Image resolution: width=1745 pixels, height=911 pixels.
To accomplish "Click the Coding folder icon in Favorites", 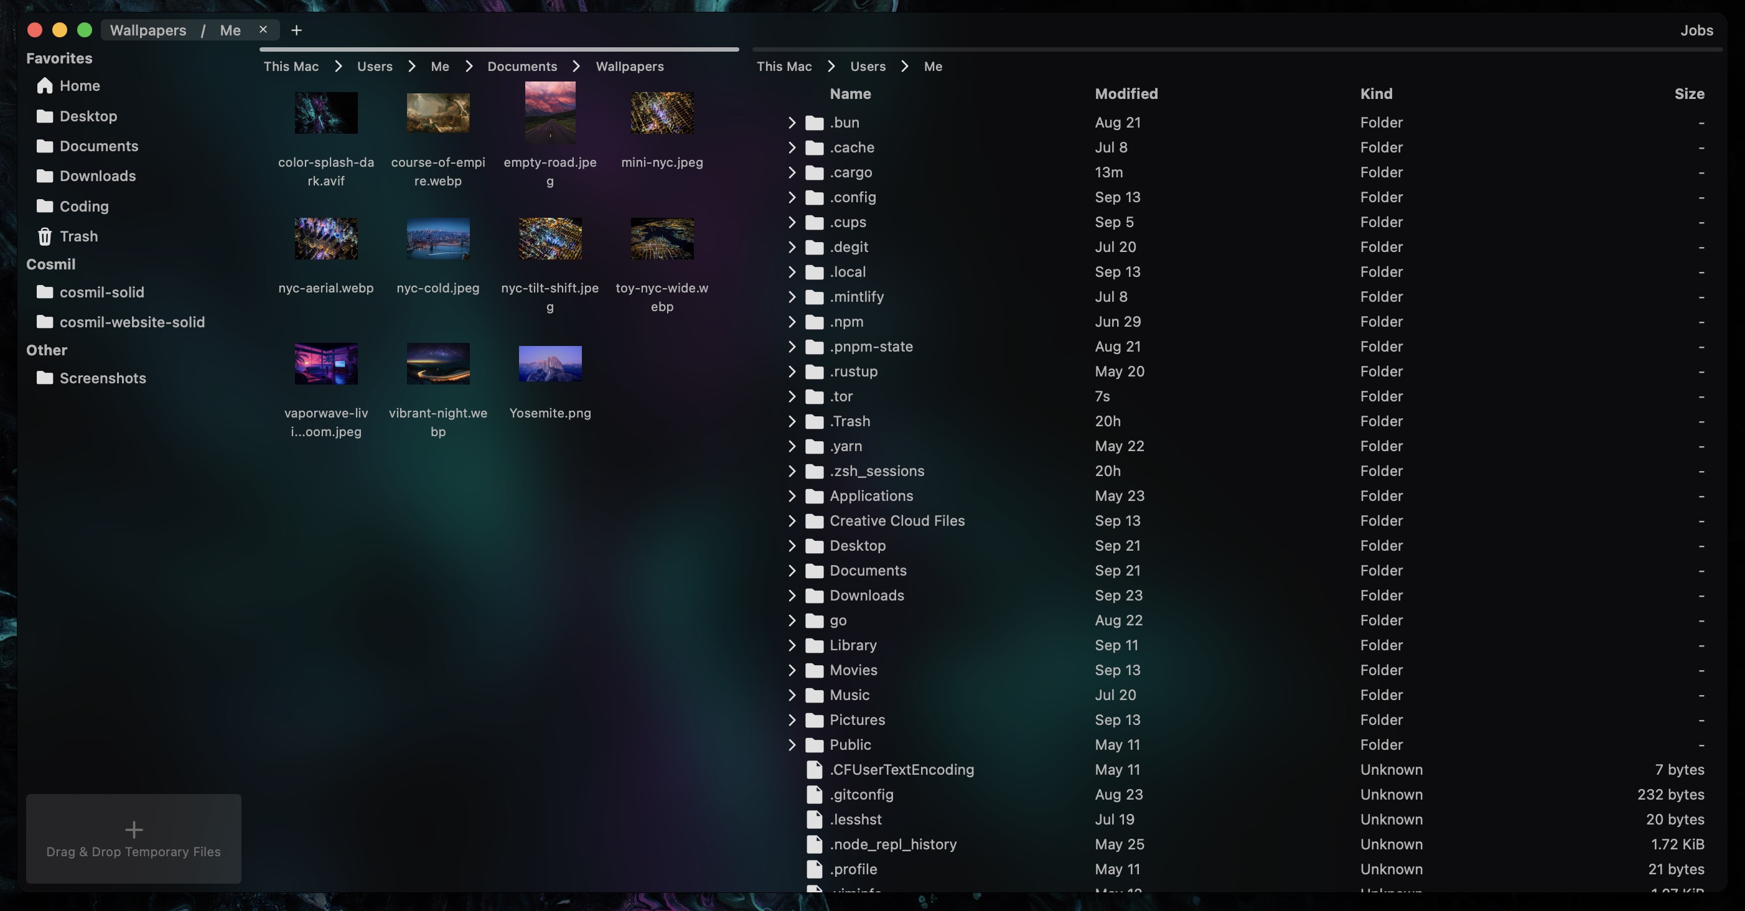I will 45,206.
